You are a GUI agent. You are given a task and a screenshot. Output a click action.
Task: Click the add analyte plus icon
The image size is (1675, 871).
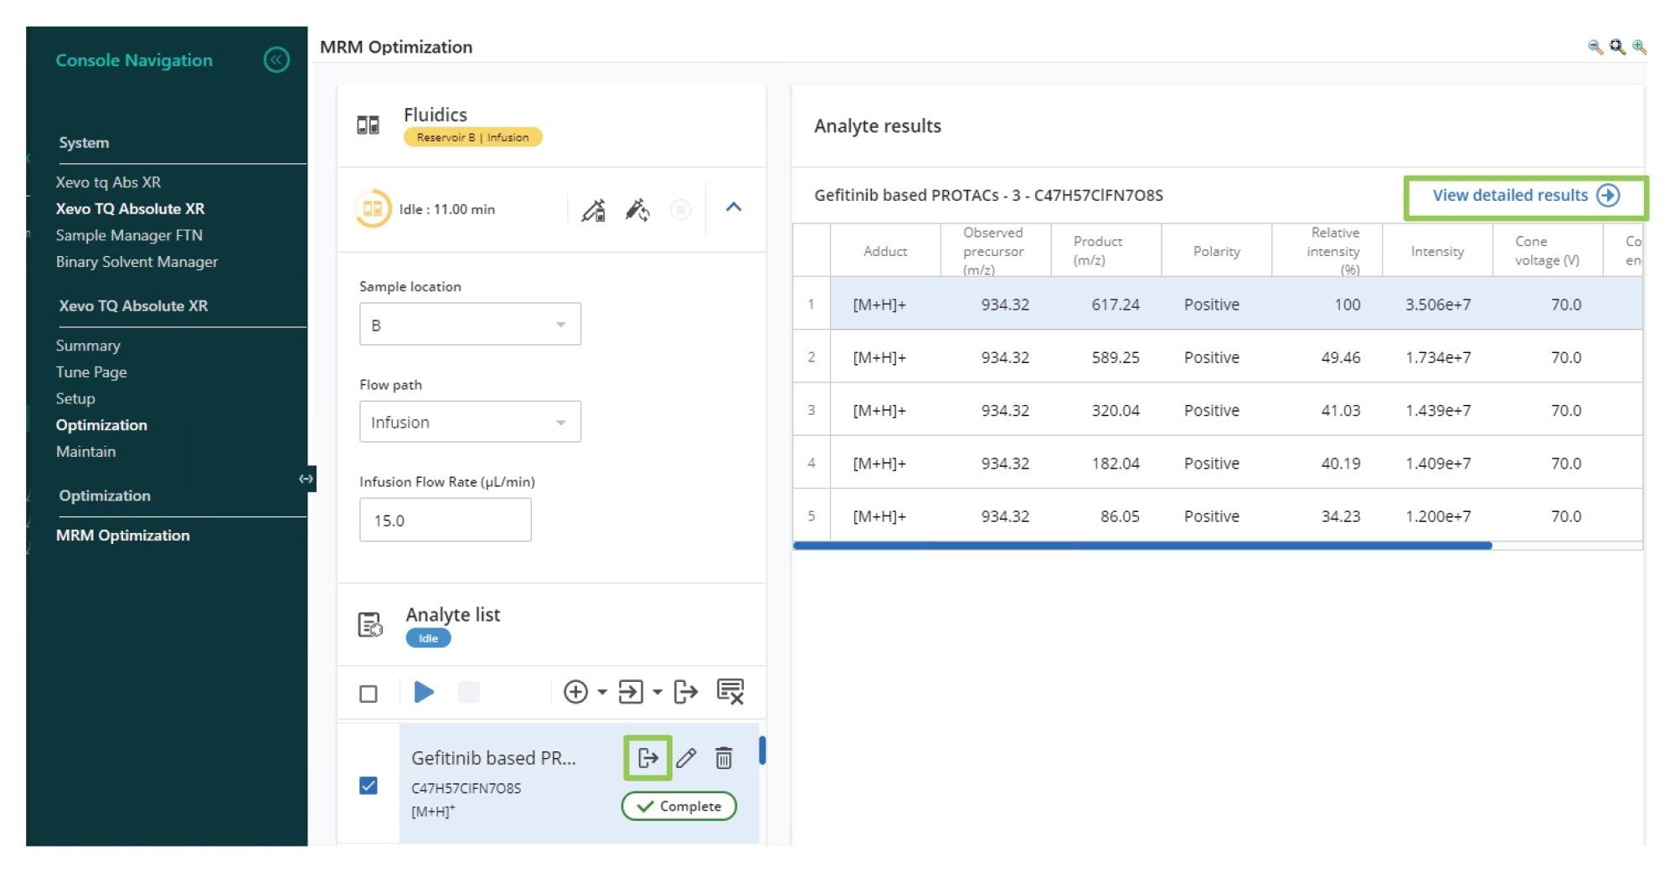click(575, 693)
